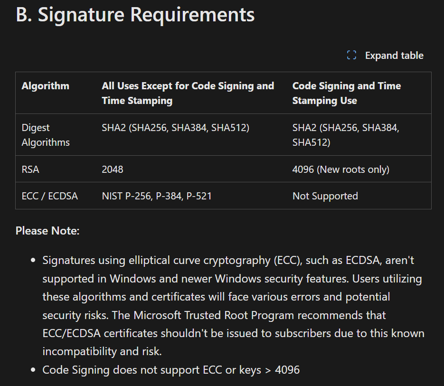This screenshot has width=444, height=386.
Task: Click SHA2 cell under All Uses column
Action: point(175,128)
